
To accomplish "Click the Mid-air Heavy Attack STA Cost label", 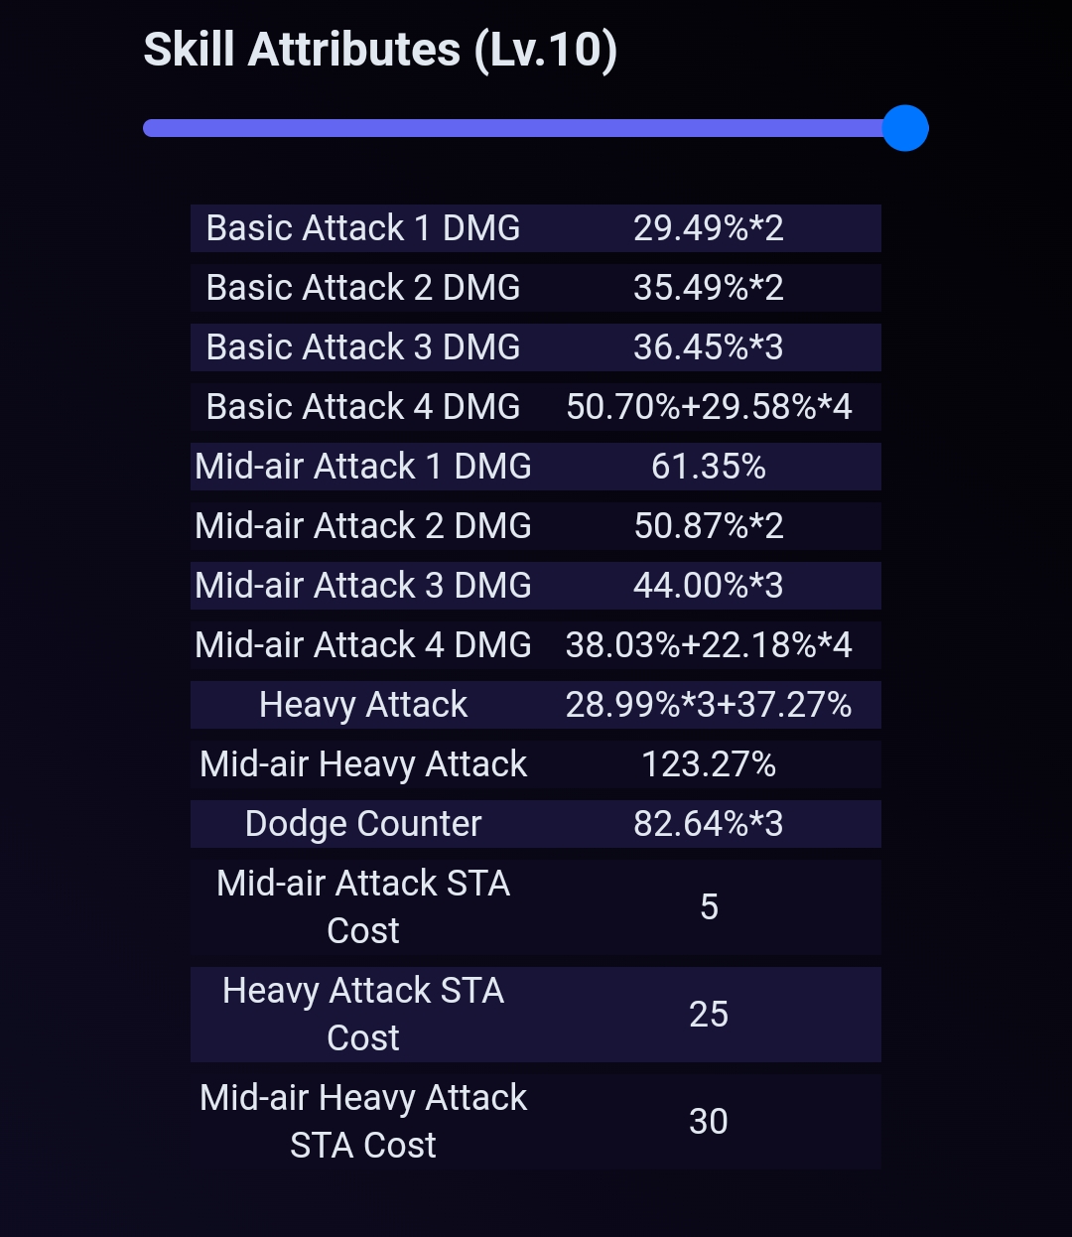I will tap(363, 1122).
